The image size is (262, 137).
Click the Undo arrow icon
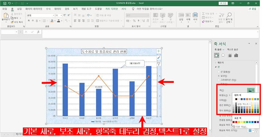coord(10,3)
